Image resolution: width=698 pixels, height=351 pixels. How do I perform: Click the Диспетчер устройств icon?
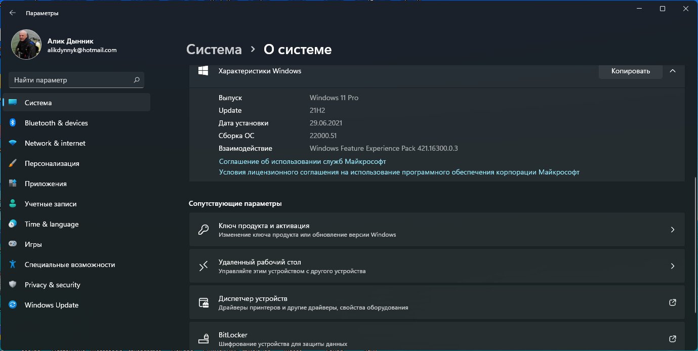203,302
